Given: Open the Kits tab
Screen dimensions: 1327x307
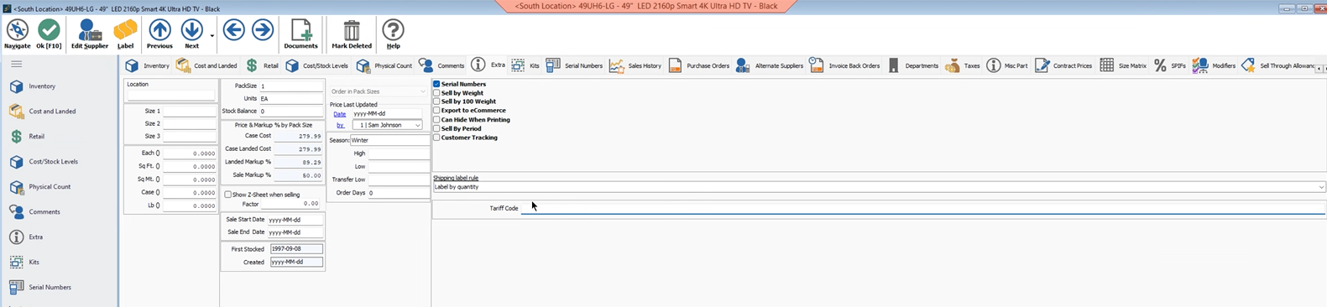Looking at the screenshot, I should point(525,65).
